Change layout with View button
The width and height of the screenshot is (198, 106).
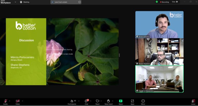pos(175,2)
